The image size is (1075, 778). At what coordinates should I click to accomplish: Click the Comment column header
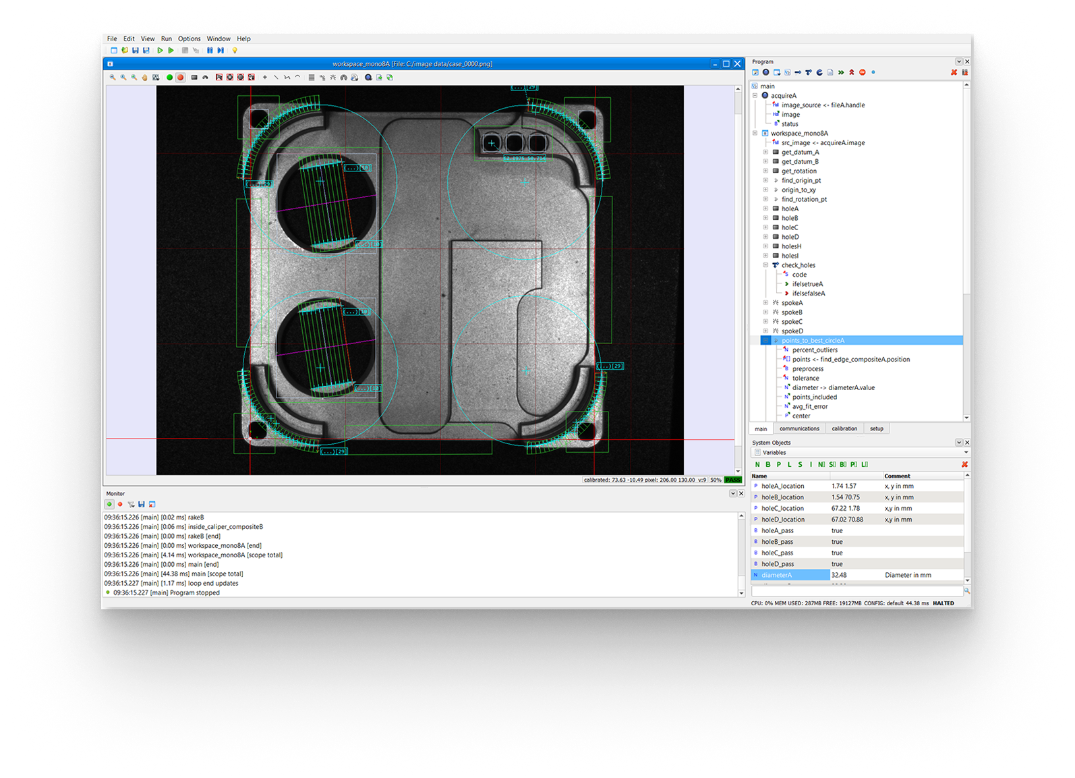897,476
